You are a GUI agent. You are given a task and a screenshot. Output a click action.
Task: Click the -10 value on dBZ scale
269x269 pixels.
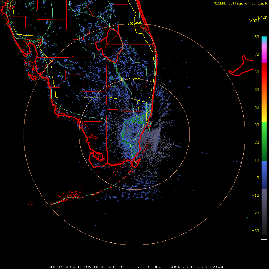[x=256, y=195]
